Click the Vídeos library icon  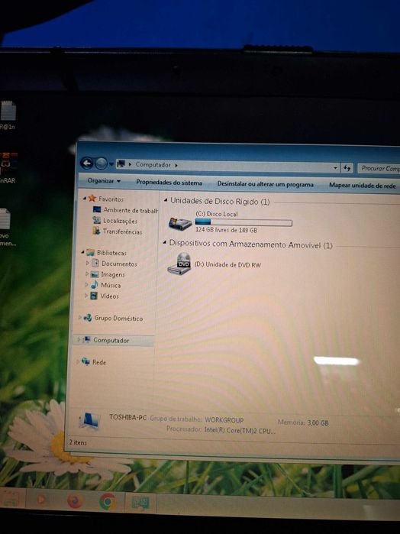(x=94, y=296)
